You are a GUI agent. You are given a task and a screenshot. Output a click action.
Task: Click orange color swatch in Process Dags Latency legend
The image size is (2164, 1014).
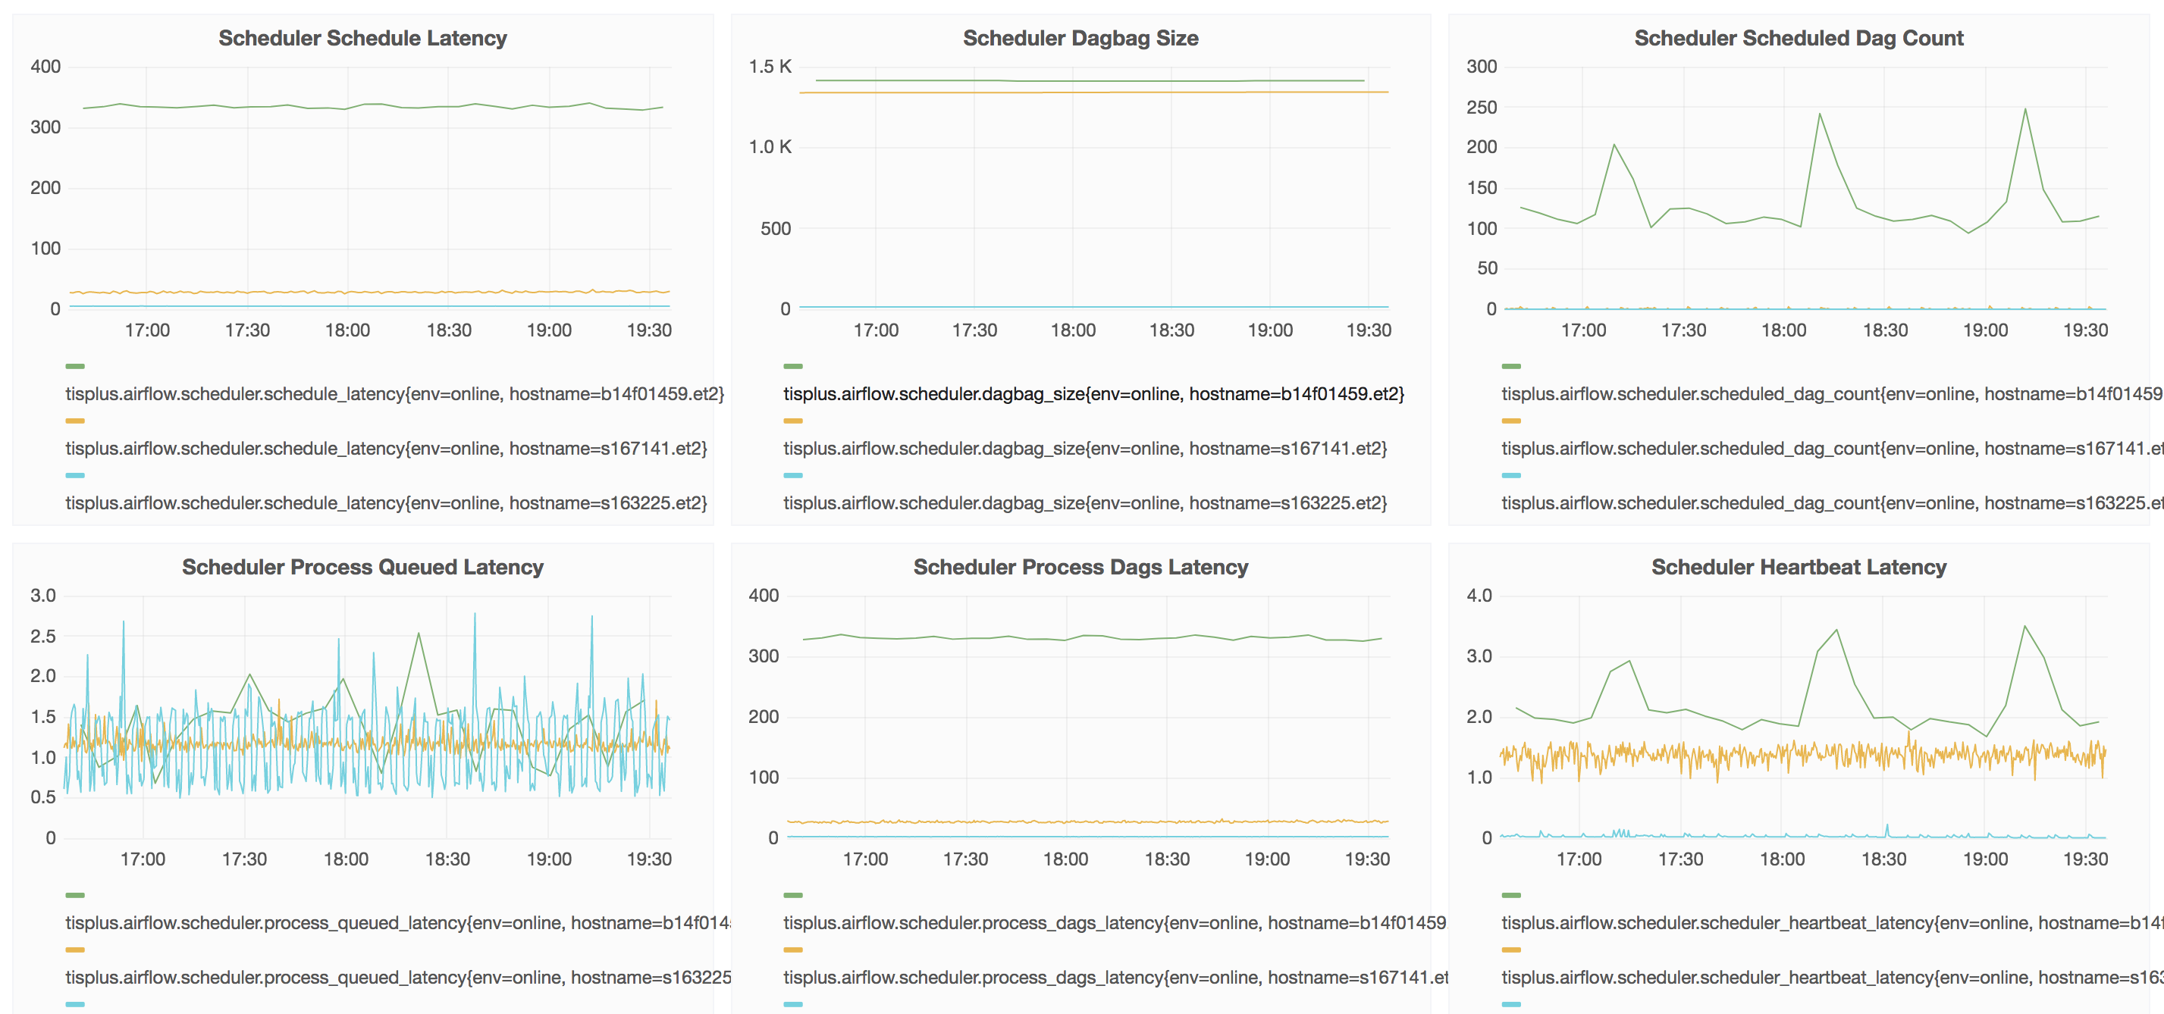[793, 950]
